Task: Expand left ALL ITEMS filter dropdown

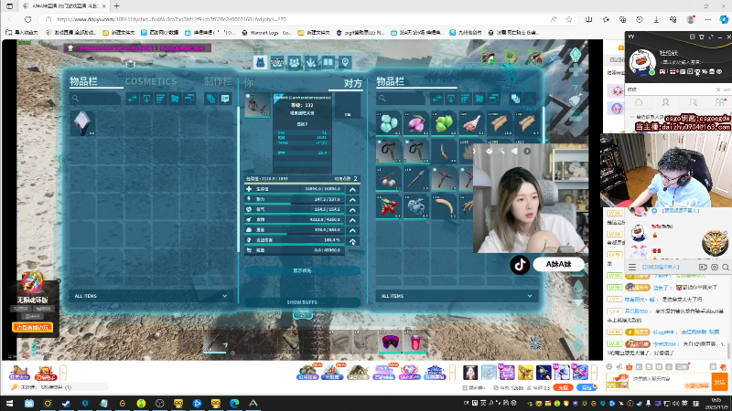Action: (151, 296)
